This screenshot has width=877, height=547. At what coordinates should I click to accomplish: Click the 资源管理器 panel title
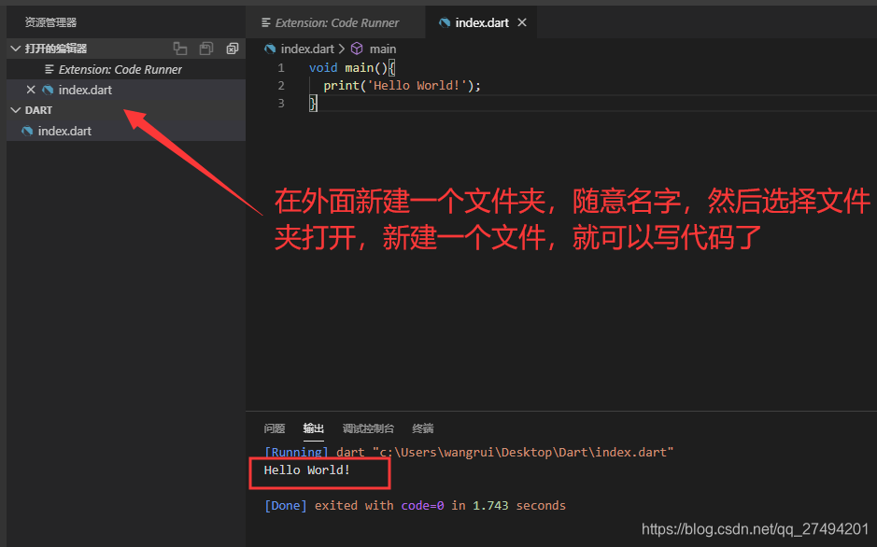click(x=50, y=22)
